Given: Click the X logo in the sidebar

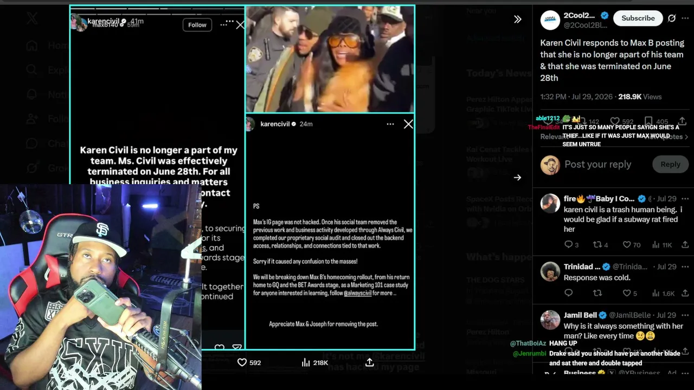Looking at the screenshot, I should tap(32, 18).
